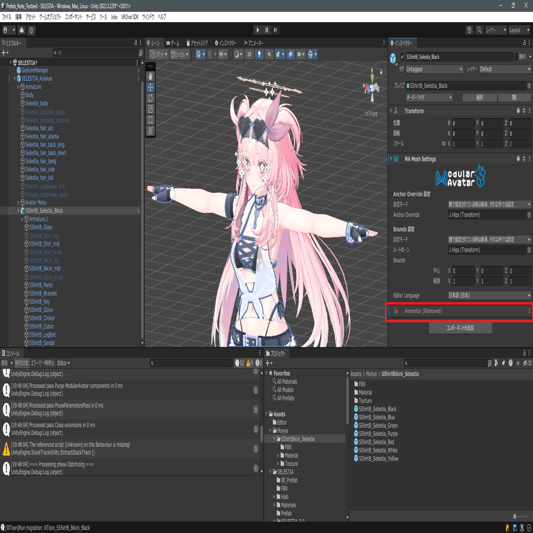Switch to the Asset Store tab
This screenshot has width=533, height=533.
pyautogui.click(x=197, y=43)
